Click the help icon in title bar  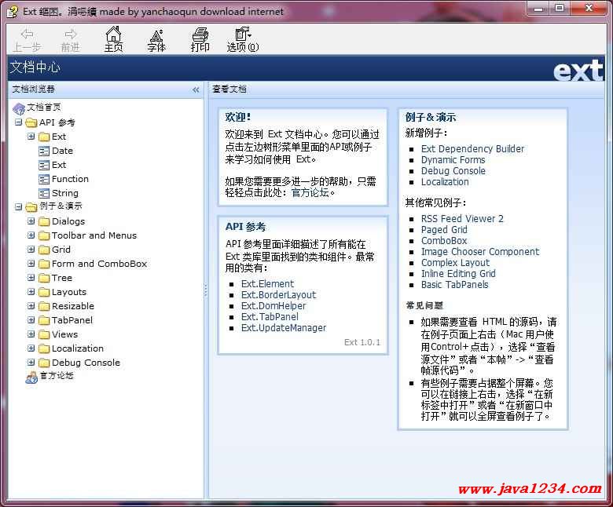pyautogui.click(x=13, y=11)
